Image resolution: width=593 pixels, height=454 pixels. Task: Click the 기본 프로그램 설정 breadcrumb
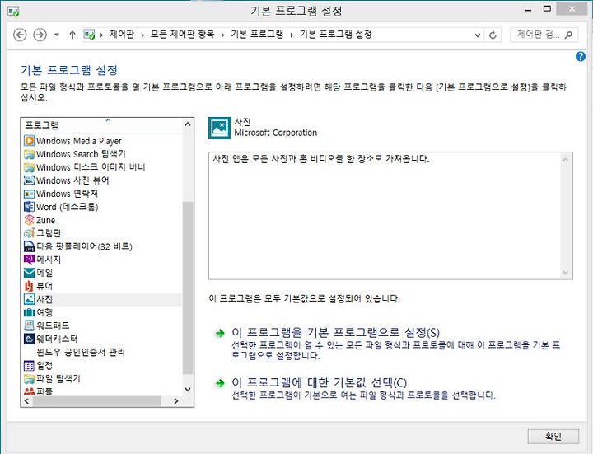pyautogui.click(x=336, y=35)
